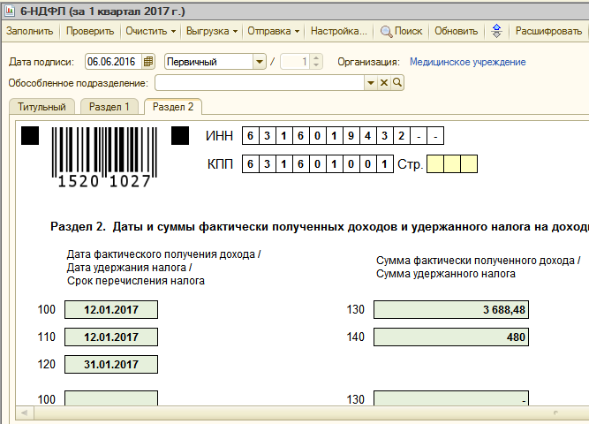Click the Заполнить button

pyautogui.click(x=30, y=31)
